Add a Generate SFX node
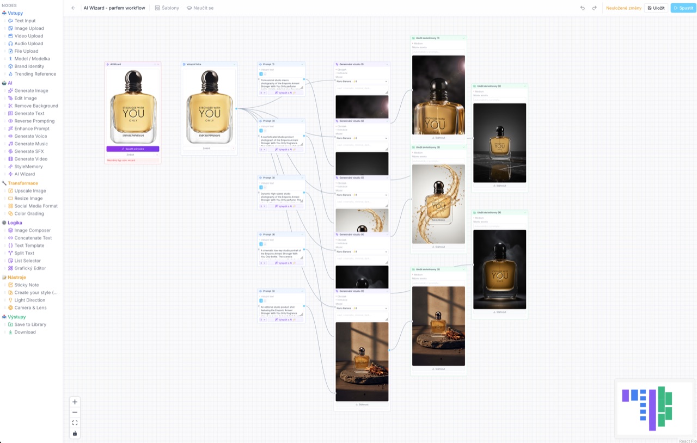 point(29,152)
